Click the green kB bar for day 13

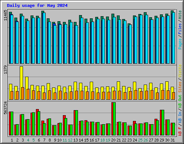[x=77, y=123]
